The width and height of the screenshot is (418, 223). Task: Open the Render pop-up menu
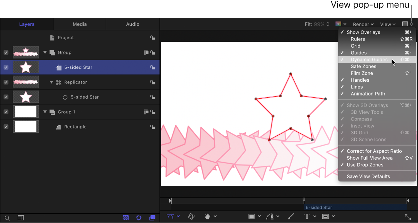363,24
